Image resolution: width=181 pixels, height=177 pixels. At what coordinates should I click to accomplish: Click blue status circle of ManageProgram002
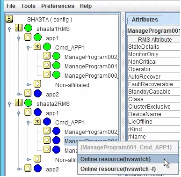[56, 132]
